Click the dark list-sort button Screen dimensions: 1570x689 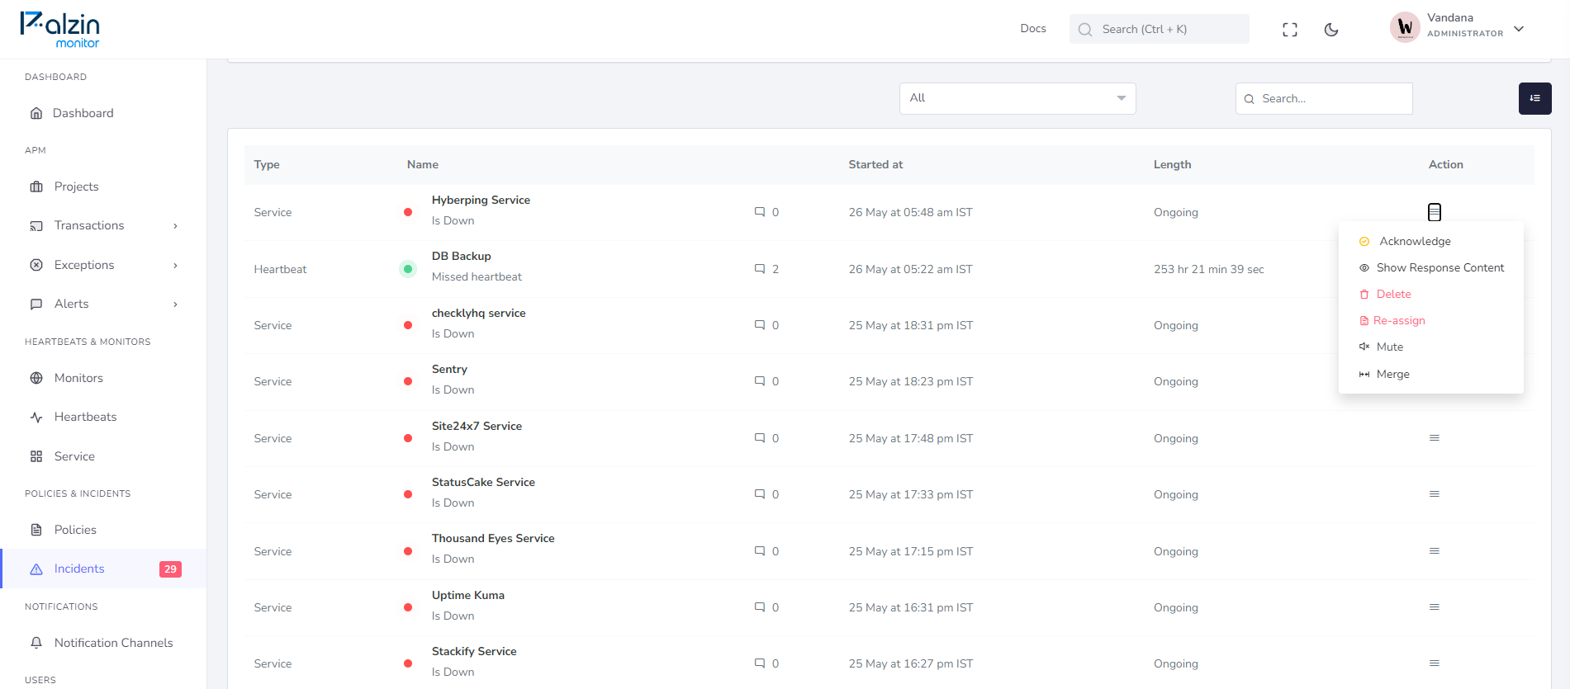click(x=1534, y=98)
